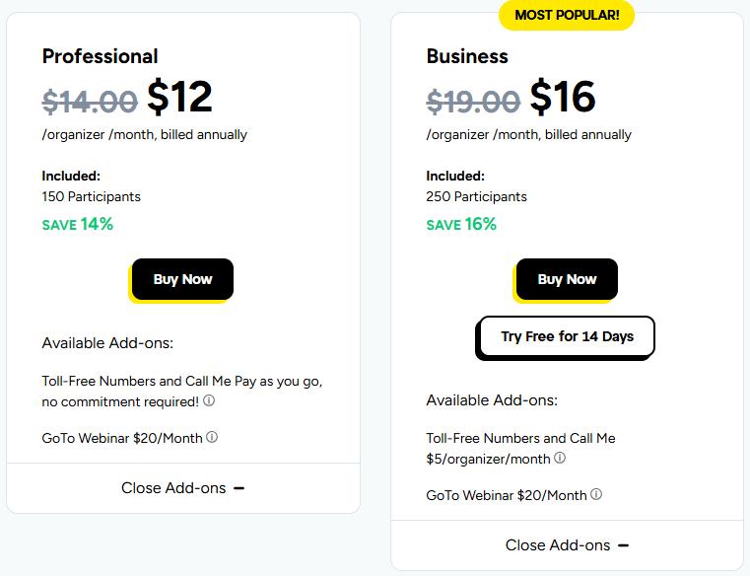Screen dimensions: 750x576
Task: Click info icon next to Professional GoTo Webinar
Action: 212,437
